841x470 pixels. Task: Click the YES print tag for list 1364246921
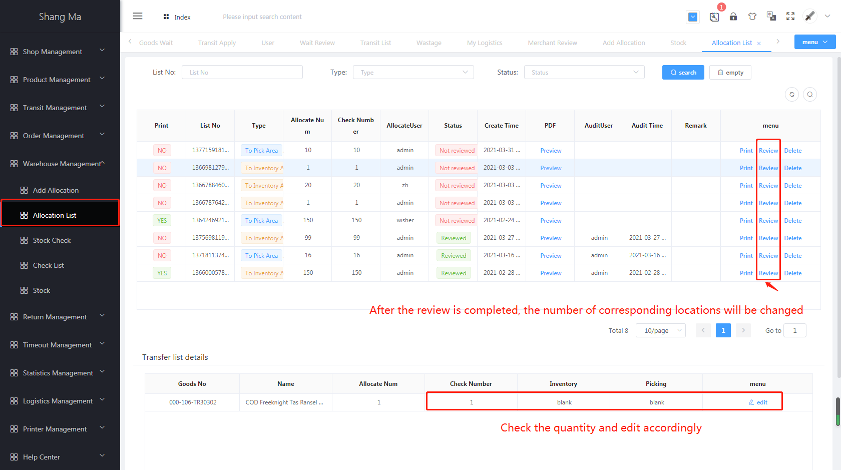click(162, 220)
